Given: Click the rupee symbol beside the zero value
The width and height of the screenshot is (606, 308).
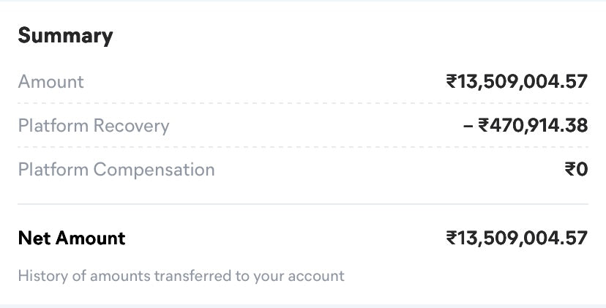Looking at the screenshot, I should pos(569,170).
